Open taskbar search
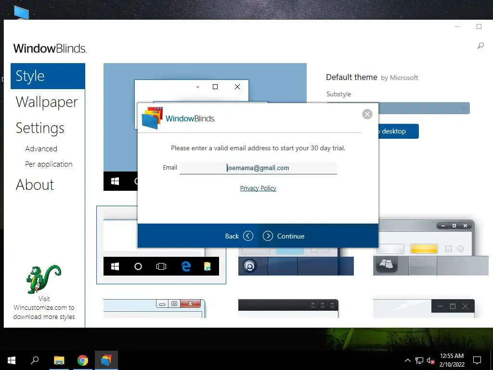Screen dimensions: 493x370 coord(35,360)
